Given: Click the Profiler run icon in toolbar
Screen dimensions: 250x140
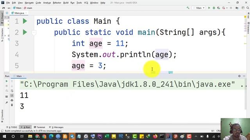Looking at the screenshot, I should click(x=223, y=8).
